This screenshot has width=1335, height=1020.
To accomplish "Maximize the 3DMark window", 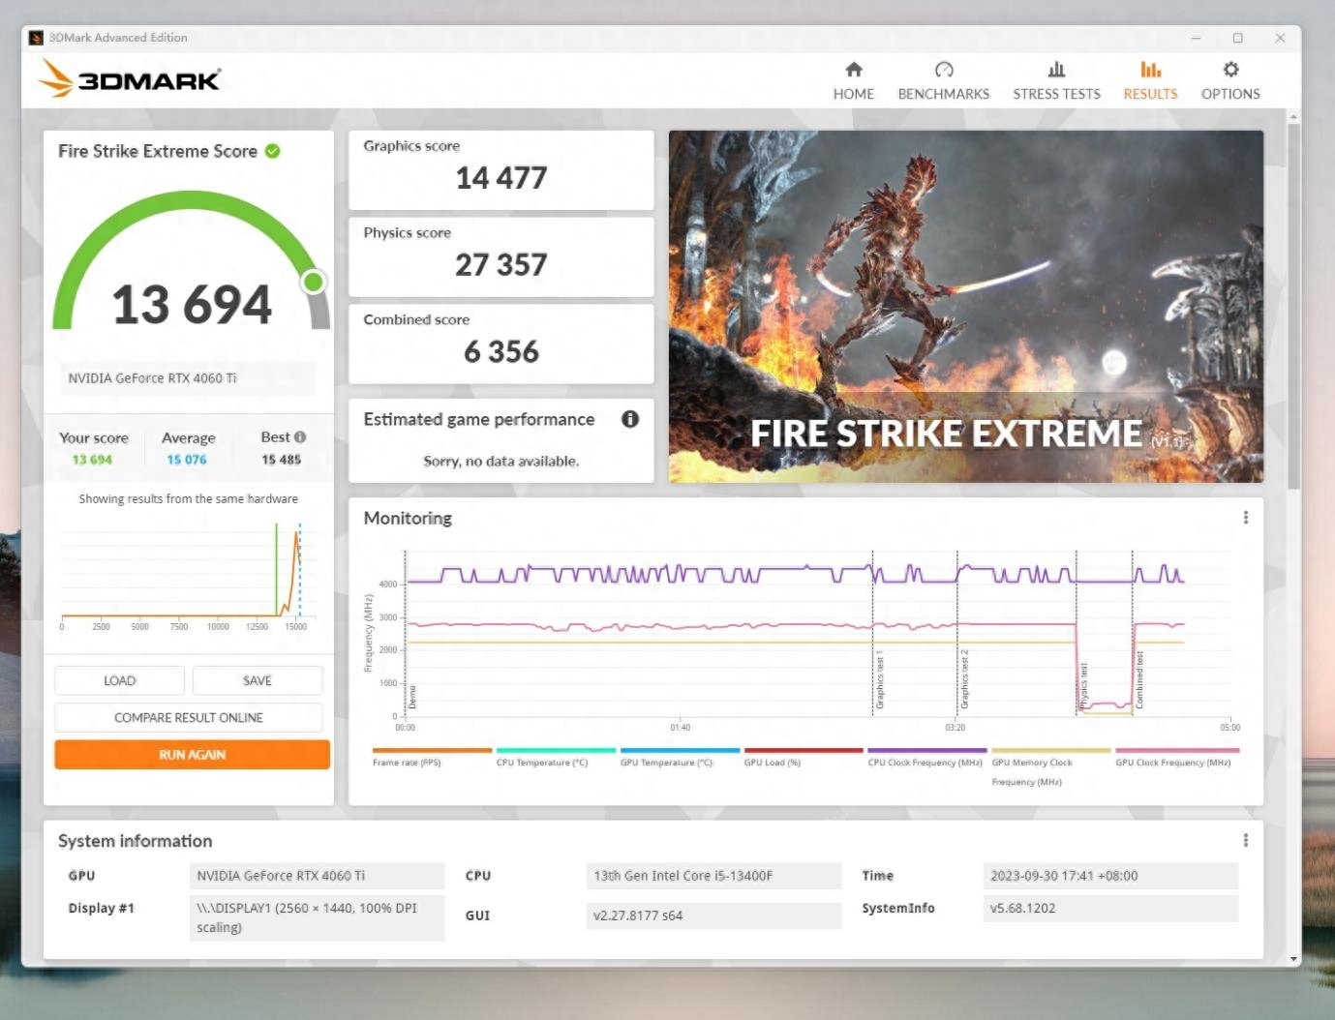I will pos(1237,38).
